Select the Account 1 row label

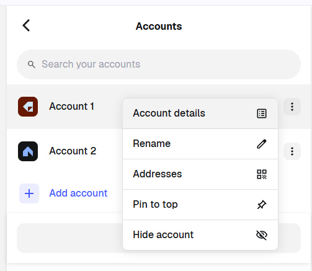pos(72,107)
